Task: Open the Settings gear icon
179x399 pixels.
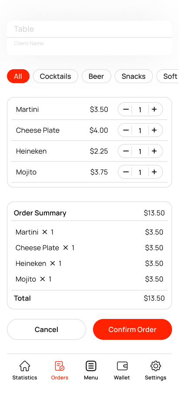Action: click(156, 366)
